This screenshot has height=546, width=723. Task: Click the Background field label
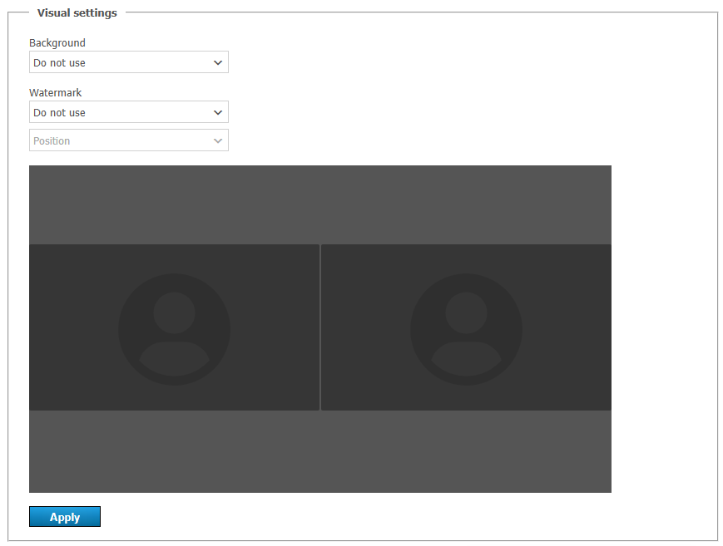[x=57, y=42]
